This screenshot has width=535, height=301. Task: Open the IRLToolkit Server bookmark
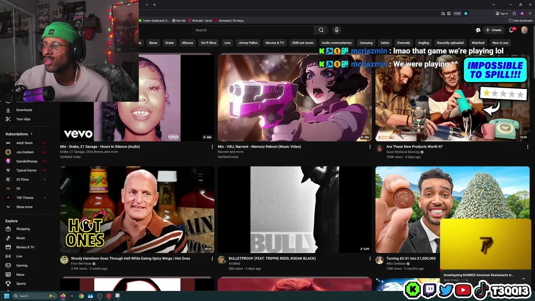pos(200,20)
